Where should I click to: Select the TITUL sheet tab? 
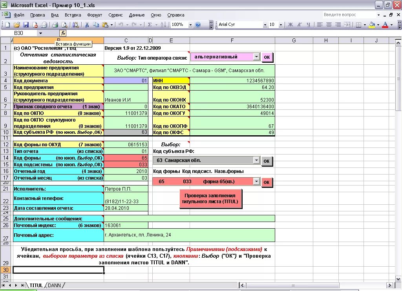point(36,285)
